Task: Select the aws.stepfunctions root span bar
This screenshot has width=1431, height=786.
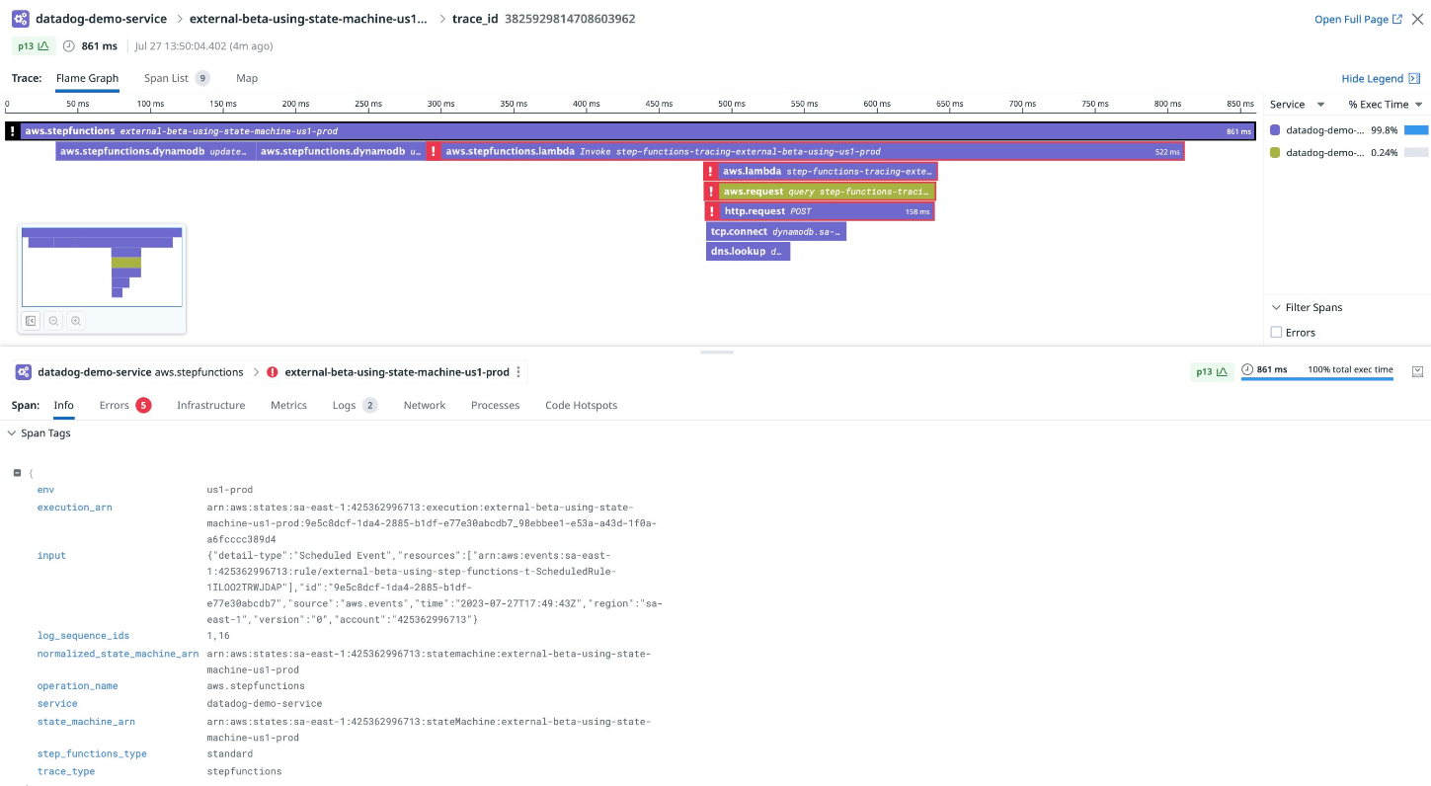Action: coord(630,131)
